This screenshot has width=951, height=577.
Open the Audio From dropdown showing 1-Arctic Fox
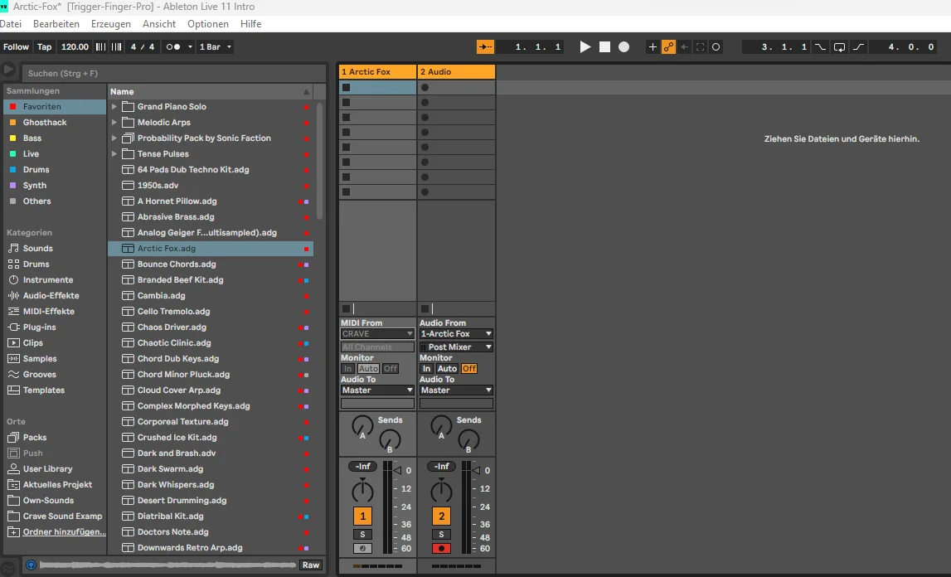click(x=456, y=334)
